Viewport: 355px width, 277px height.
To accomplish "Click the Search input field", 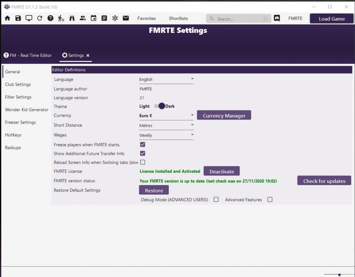I will (x=239, y=19).
